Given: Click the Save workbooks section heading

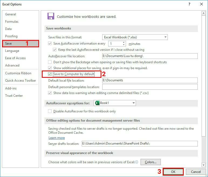Looking at the screenshot, I should [x=59, y=28].
